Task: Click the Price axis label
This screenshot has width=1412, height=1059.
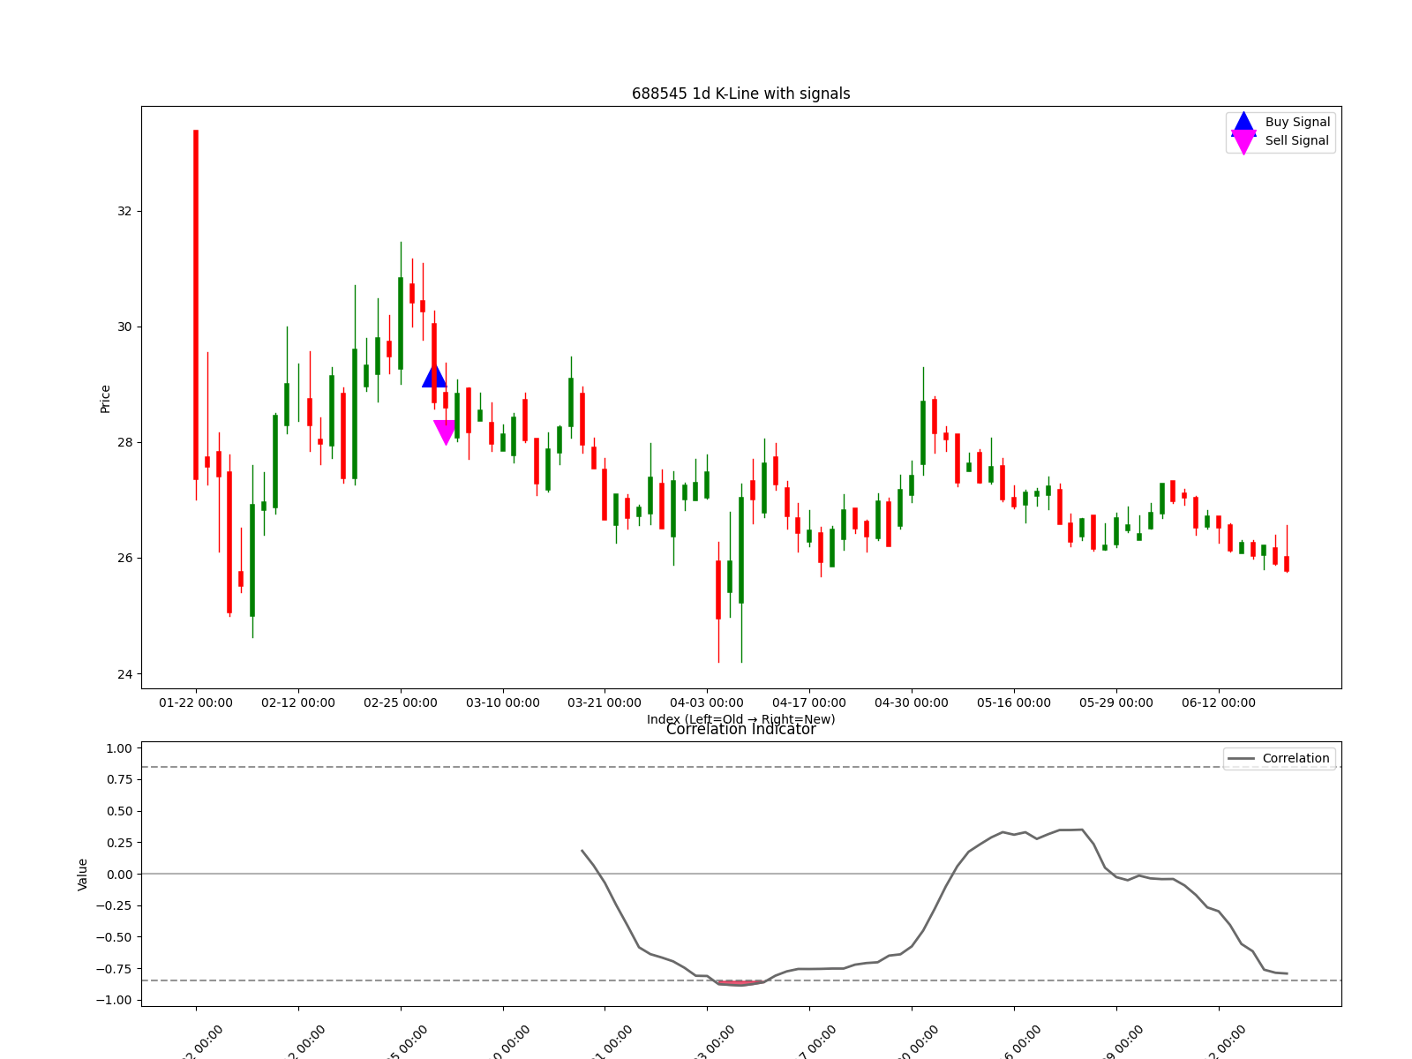Action: coord(105,399)
